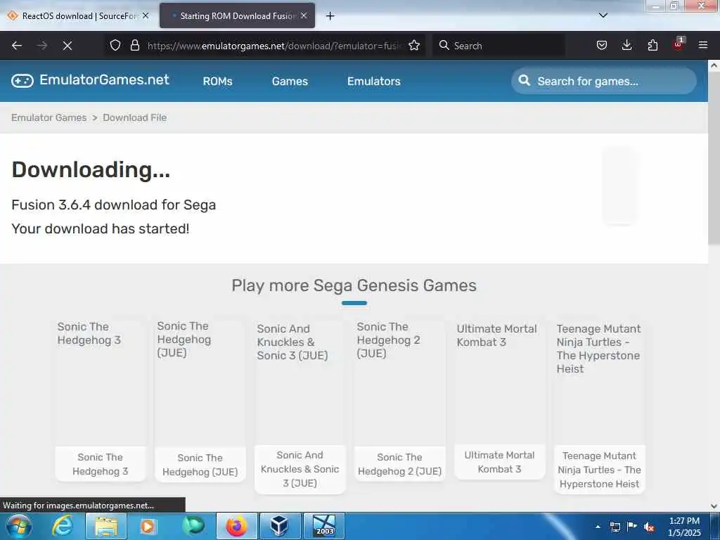Open the network tray icon
This screenshot has width=720, height=540.
tap(615, 527)
